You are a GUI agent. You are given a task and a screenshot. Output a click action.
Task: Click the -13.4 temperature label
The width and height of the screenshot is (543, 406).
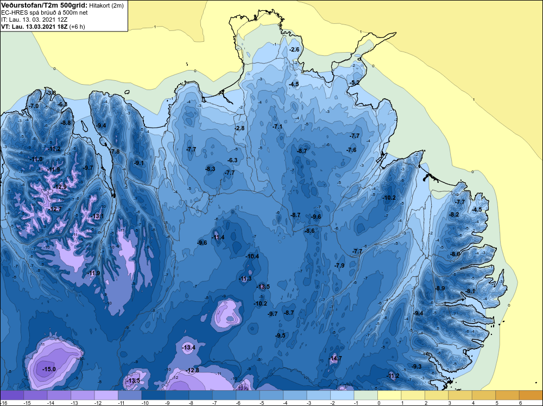(189, 347)
